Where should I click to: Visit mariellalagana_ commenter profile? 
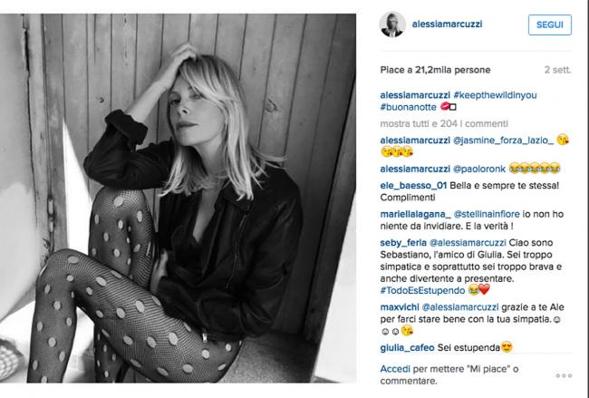pos(415,214)
